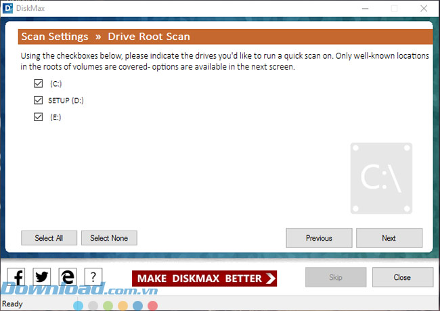The image size is (440, 311).
Task: Click the DiskMax logo in title bar
Action: [7, 8]
